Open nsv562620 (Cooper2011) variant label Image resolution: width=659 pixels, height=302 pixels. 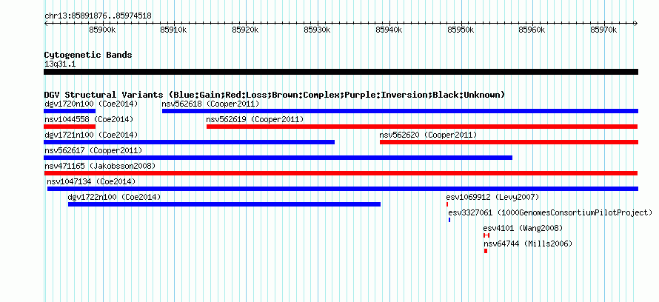(x=428, y=135)
